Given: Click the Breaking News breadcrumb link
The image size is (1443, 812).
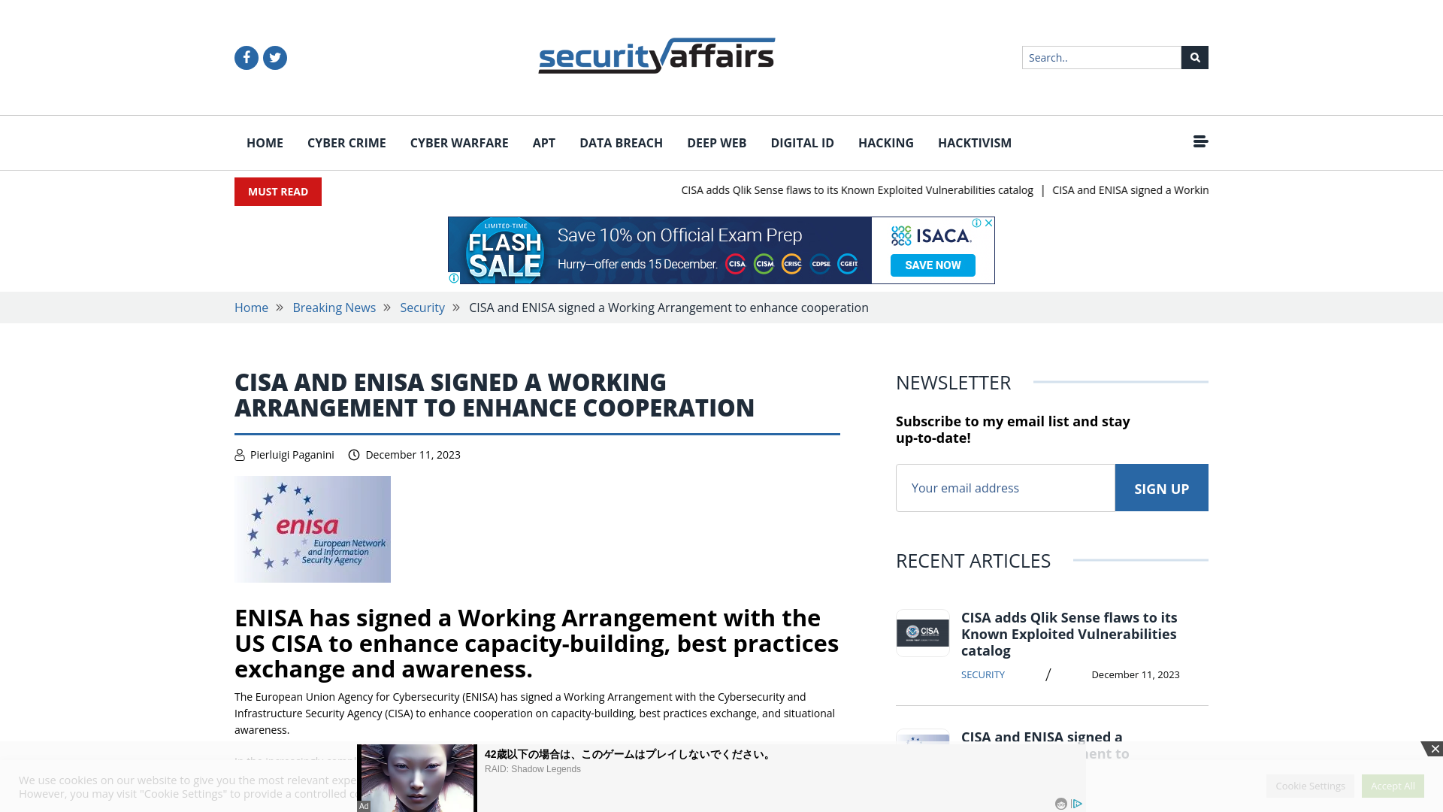Looking at the screenshot, I should (334, 308).
